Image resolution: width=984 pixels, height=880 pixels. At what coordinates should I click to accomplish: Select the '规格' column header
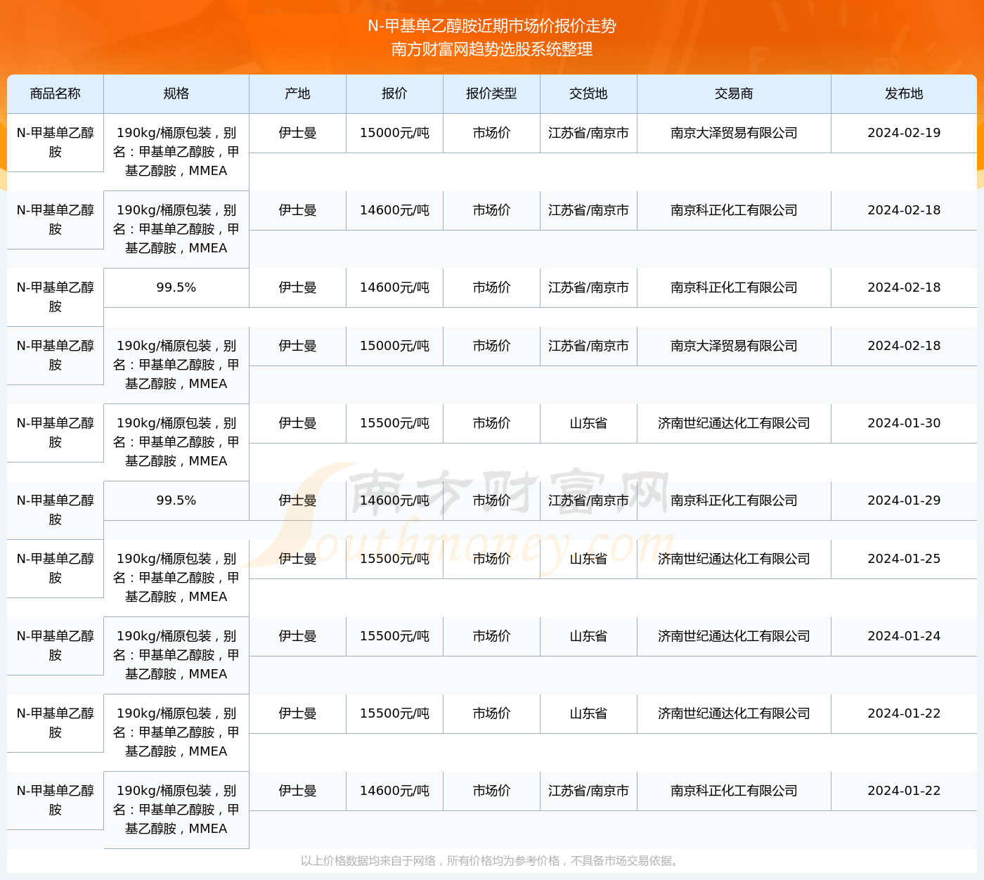pos(176,93)
